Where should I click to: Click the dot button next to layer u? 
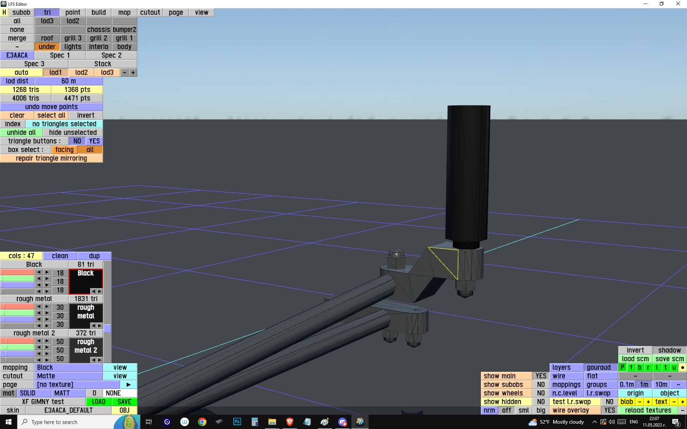[x=682, y=368]
